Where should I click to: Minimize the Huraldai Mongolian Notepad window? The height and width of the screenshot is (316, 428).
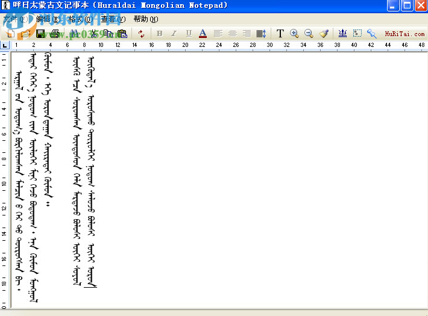tap(392, 5)
